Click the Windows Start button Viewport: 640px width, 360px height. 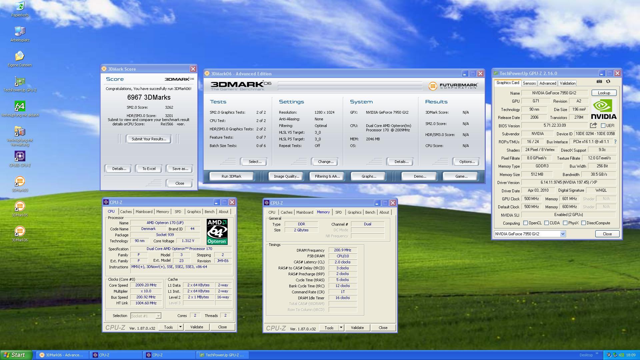(16, 355)
